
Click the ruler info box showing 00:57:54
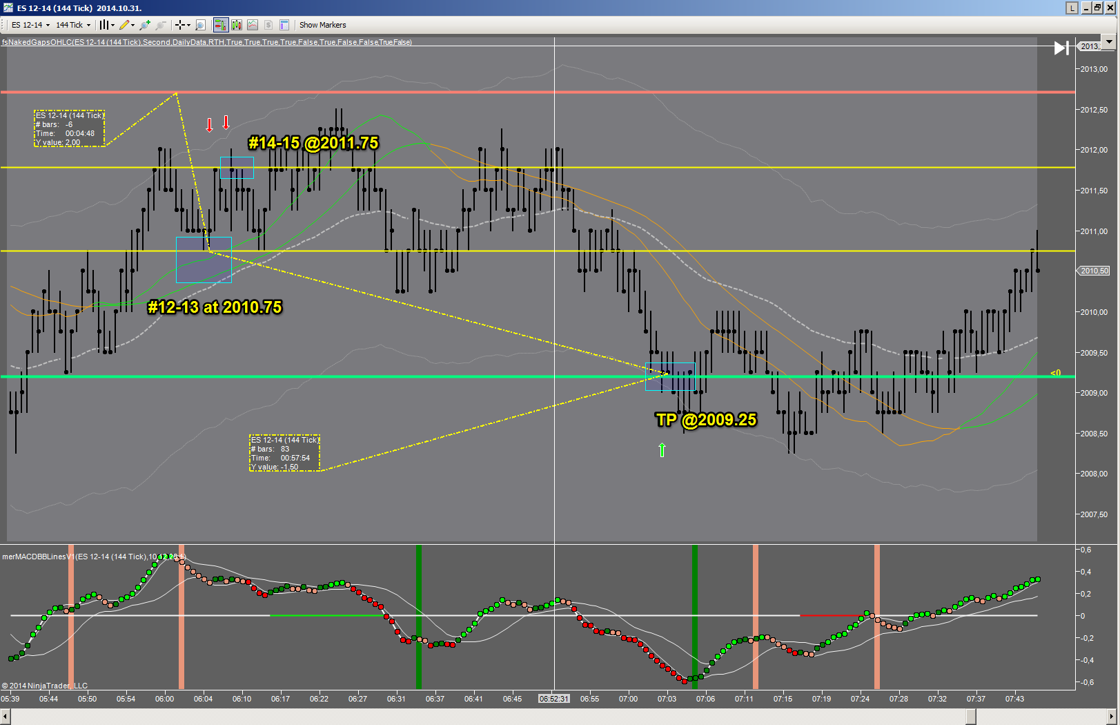(x=285, y=453)
